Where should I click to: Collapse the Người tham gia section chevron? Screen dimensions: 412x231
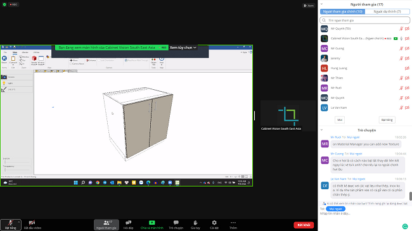[321, 4]
